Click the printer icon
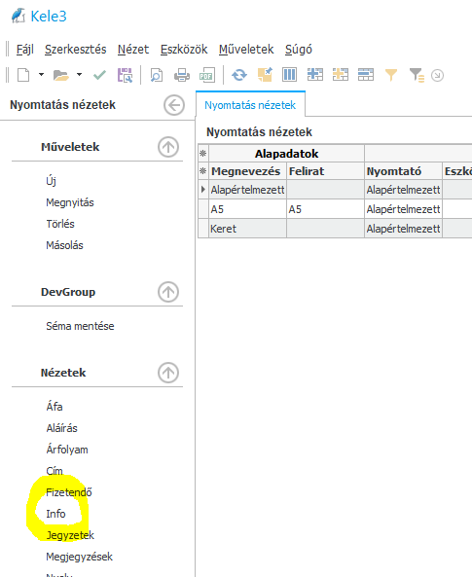Screen dimensions: 472x577 click(x=182, y=75)
